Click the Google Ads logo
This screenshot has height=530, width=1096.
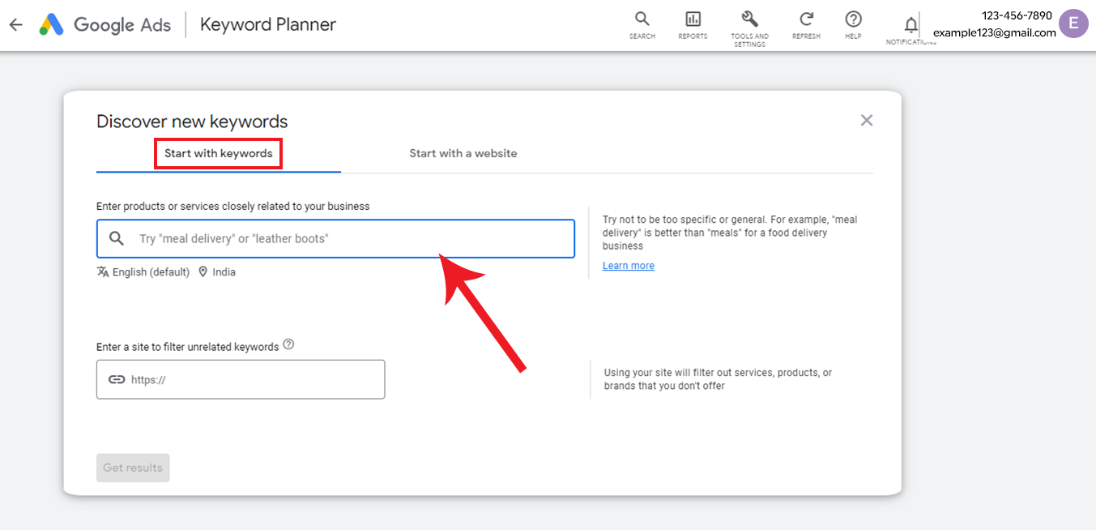[105, 24]
